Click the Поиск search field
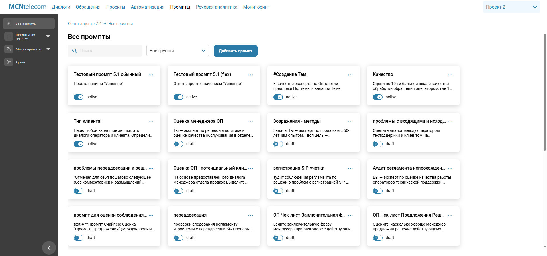This screenshot has height=256, width=547. (108, 51)
